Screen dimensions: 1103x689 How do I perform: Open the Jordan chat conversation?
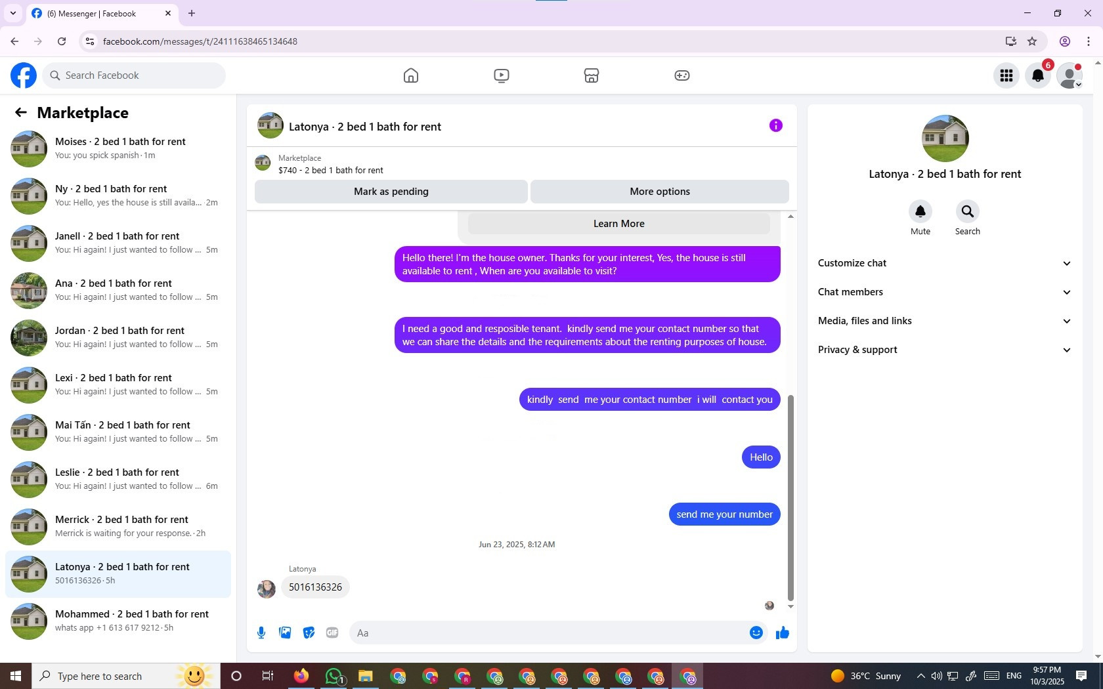click(118, 338)
